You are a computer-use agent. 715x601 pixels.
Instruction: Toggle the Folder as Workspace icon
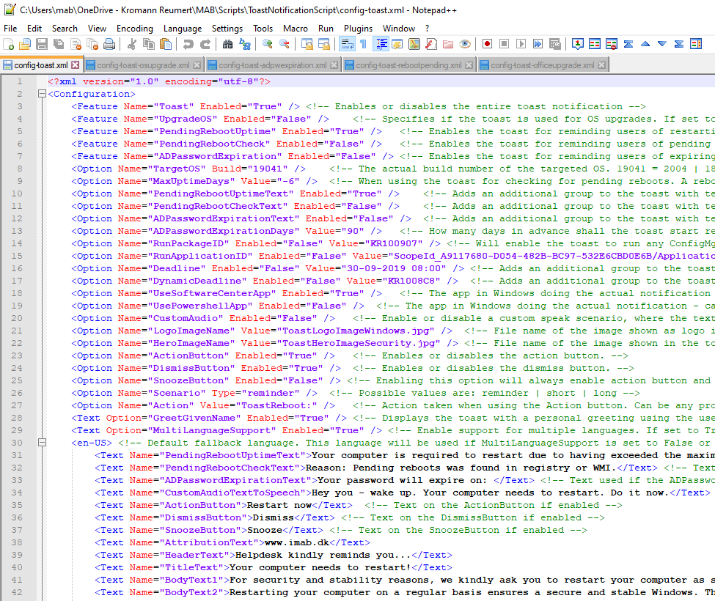pyautogui.click(x=448, y=44)
